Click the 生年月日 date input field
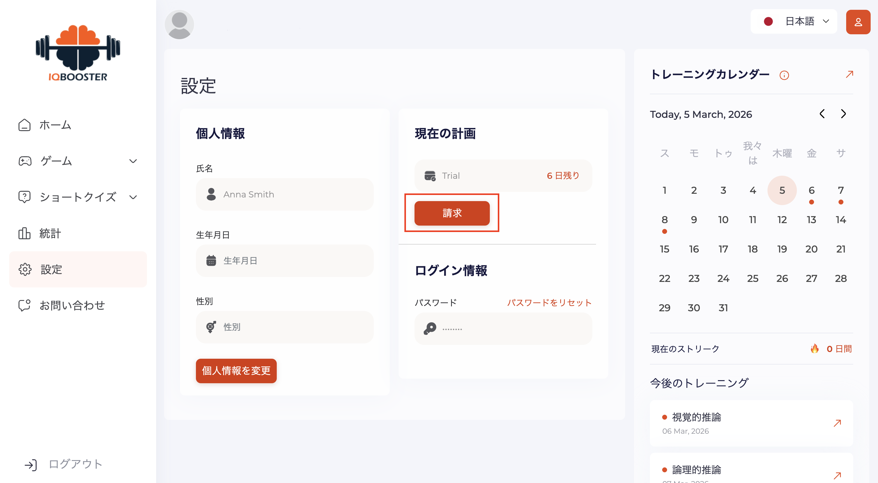This screenshot has height=483, width=878. point(285,261)
